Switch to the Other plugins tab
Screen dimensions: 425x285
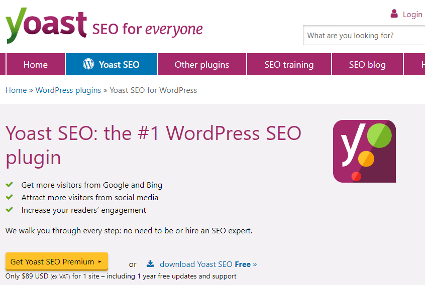click(201, 64)
